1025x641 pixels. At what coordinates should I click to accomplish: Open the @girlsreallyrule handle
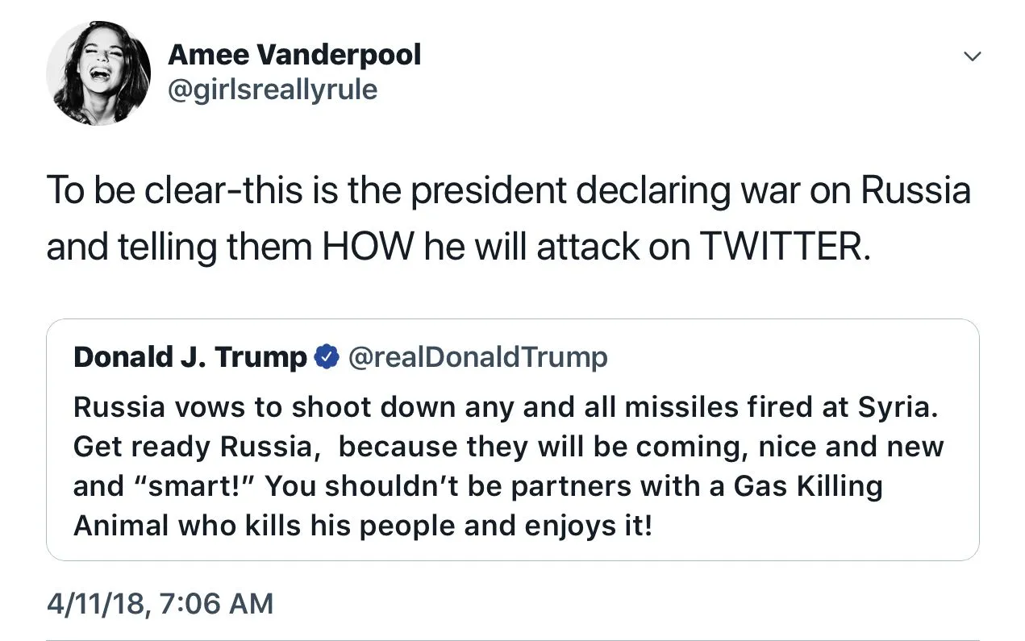pyautogui.click(x=272, y=89)
